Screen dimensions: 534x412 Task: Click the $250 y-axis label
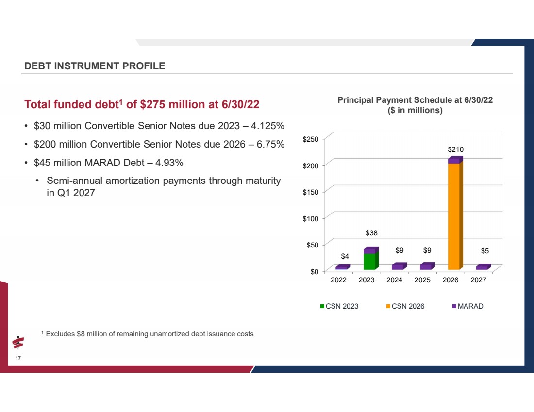(311, 139)
